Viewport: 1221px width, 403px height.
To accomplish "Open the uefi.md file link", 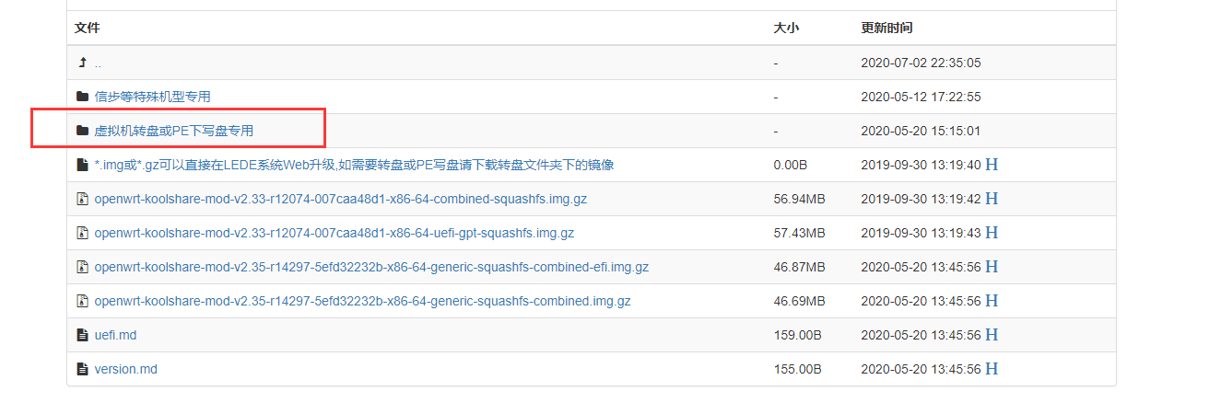I will tap(115, 335).
